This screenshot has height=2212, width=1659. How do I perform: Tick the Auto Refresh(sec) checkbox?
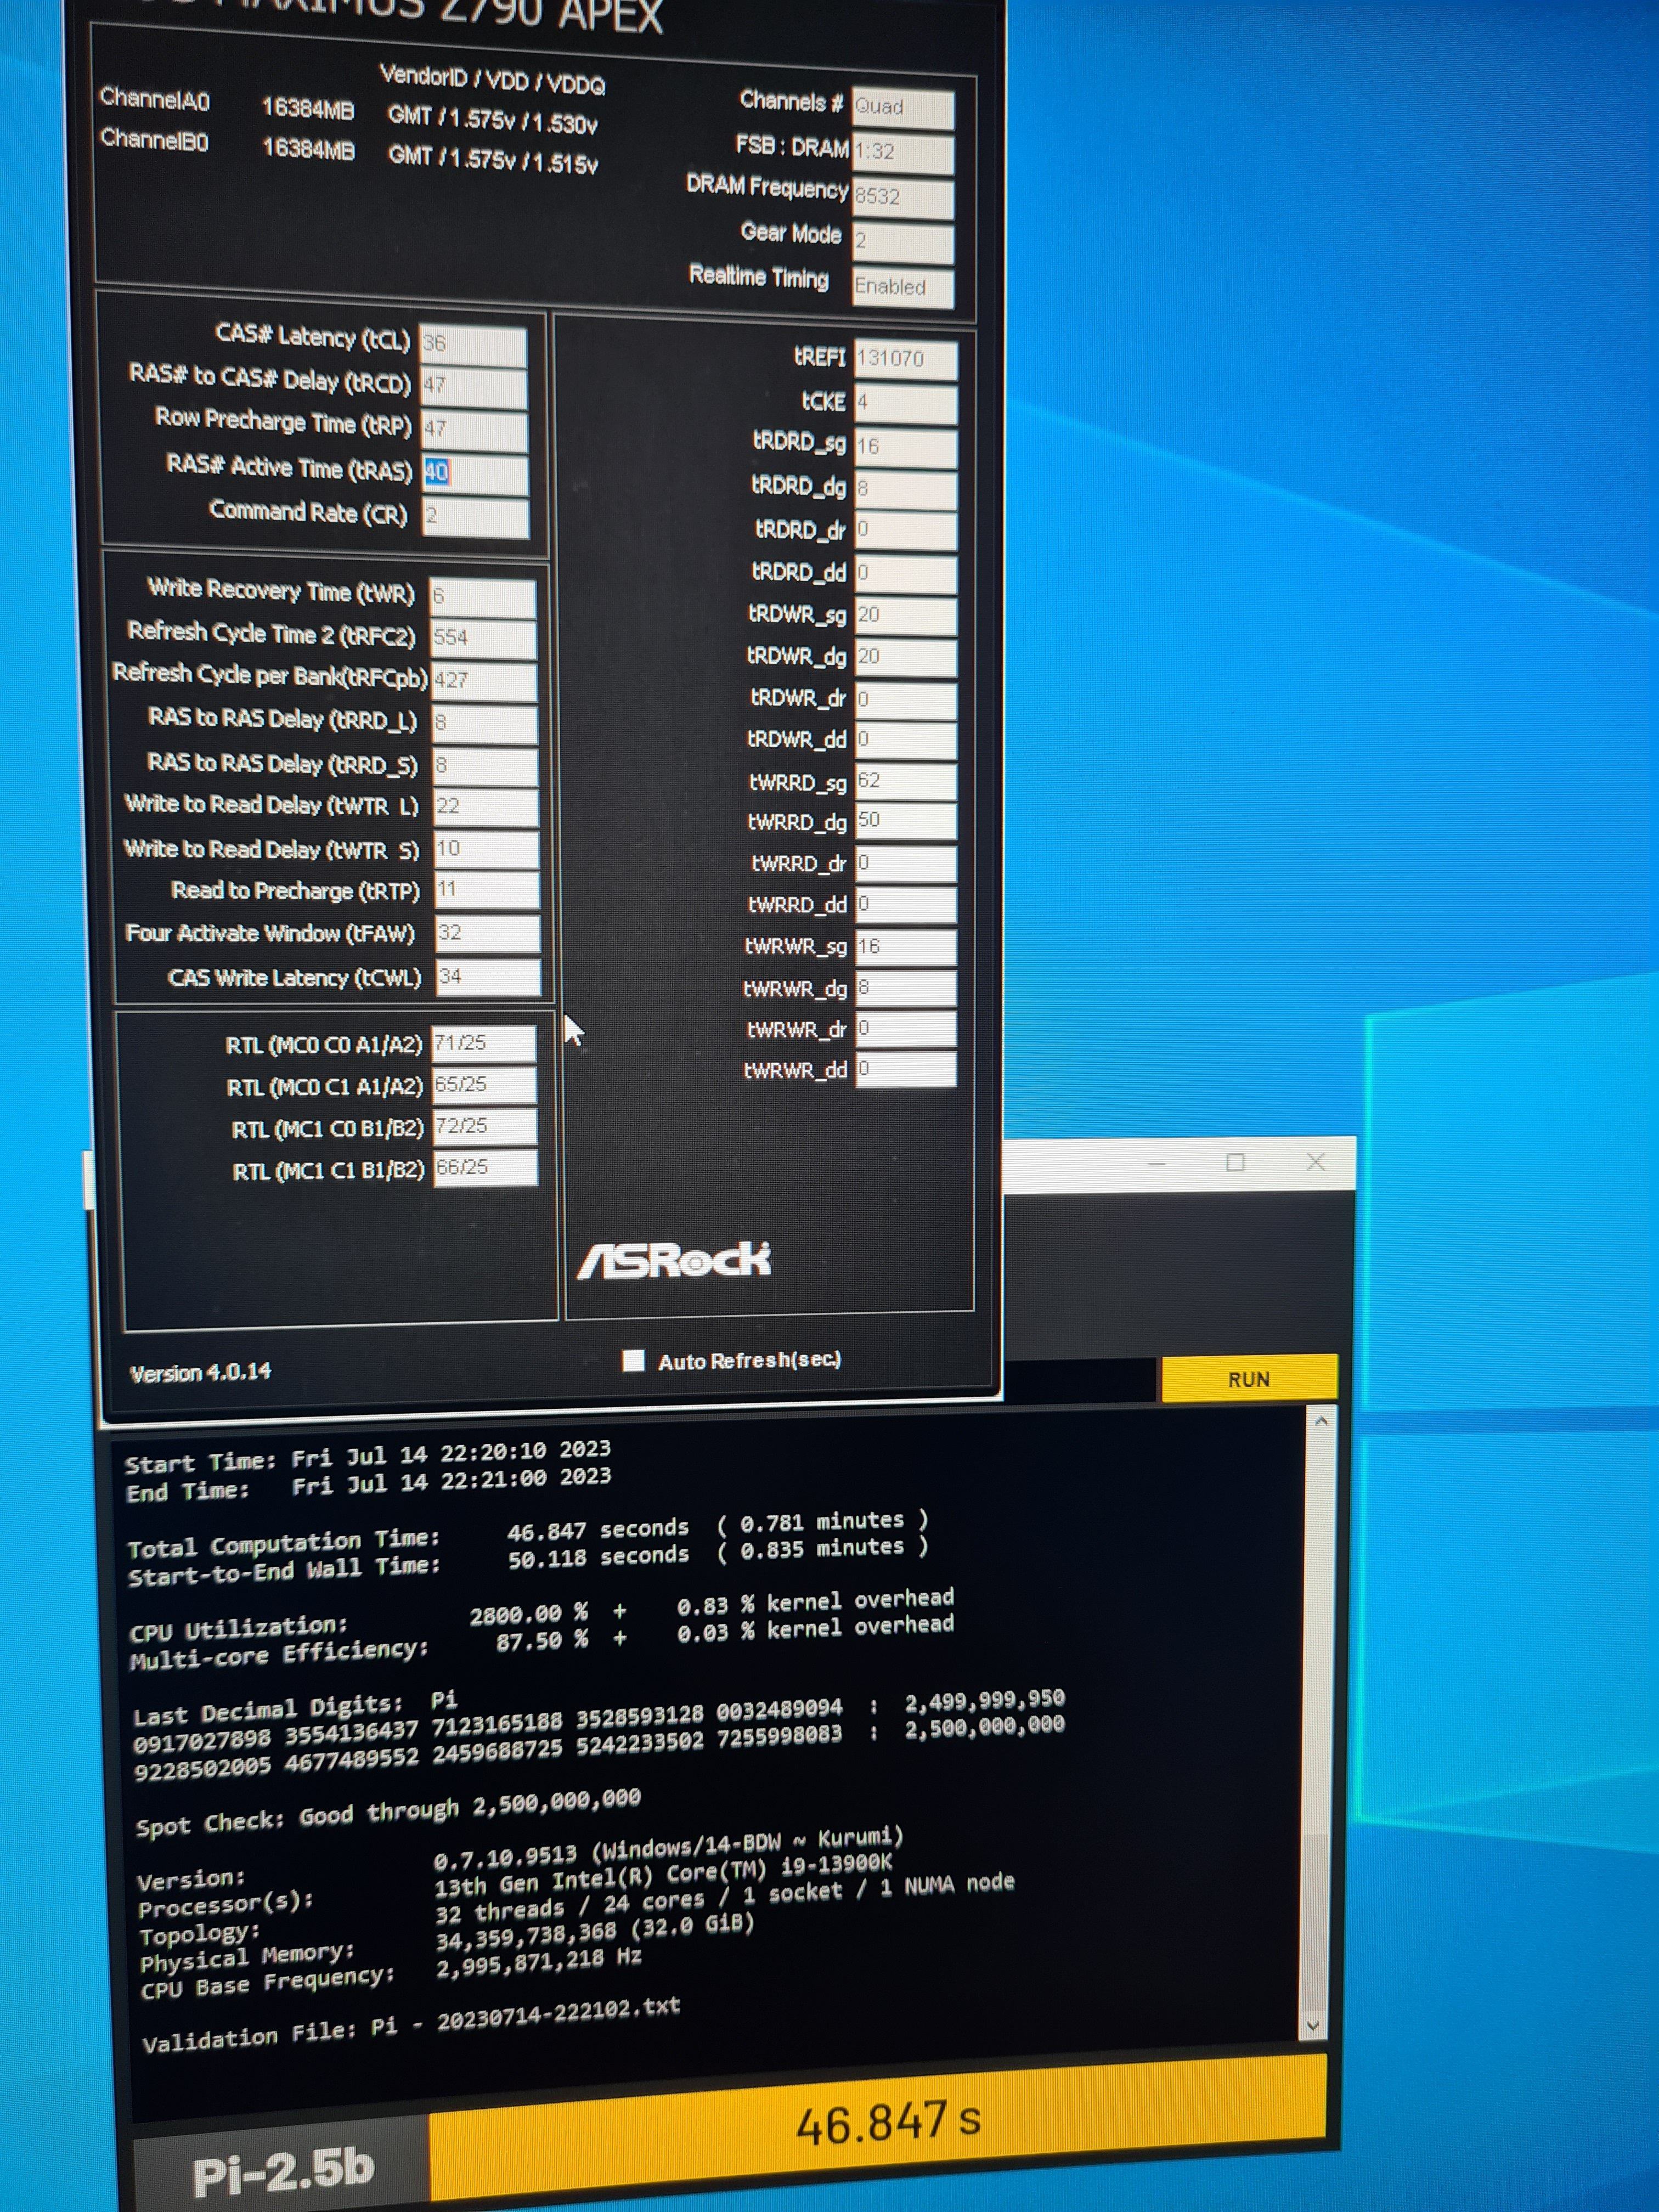[x=633, y=1360]
